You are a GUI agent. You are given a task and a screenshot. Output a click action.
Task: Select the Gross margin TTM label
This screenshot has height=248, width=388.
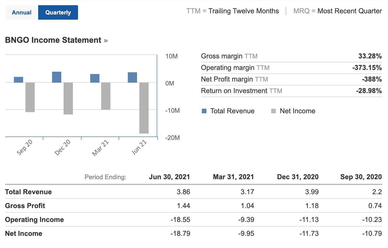(229, 56)
